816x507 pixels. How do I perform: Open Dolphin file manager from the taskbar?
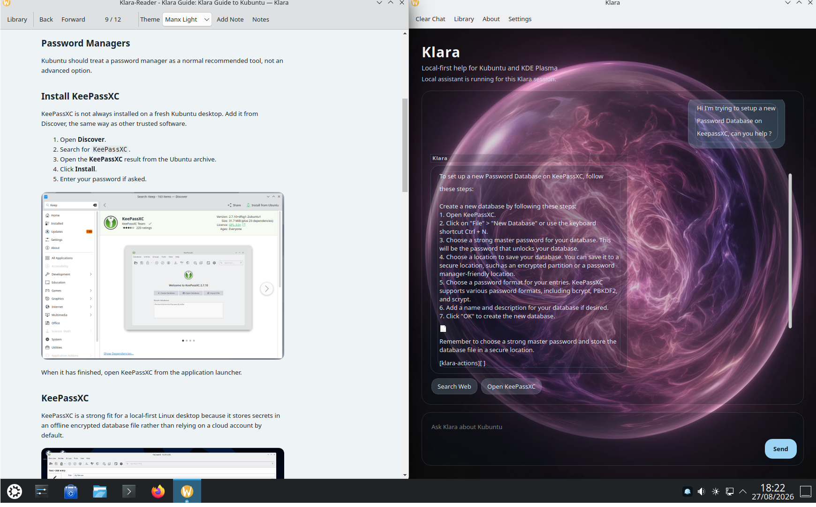tap(100, 492)
